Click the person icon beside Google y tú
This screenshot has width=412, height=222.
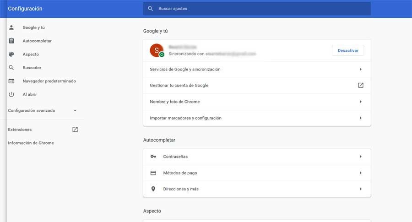pyautogui.click(x=11, y=27)
